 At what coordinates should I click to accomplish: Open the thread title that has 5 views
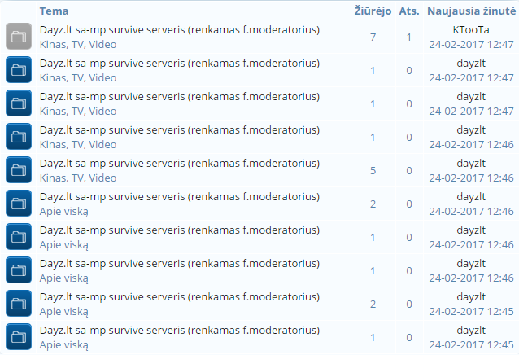(x=179, y=164)
